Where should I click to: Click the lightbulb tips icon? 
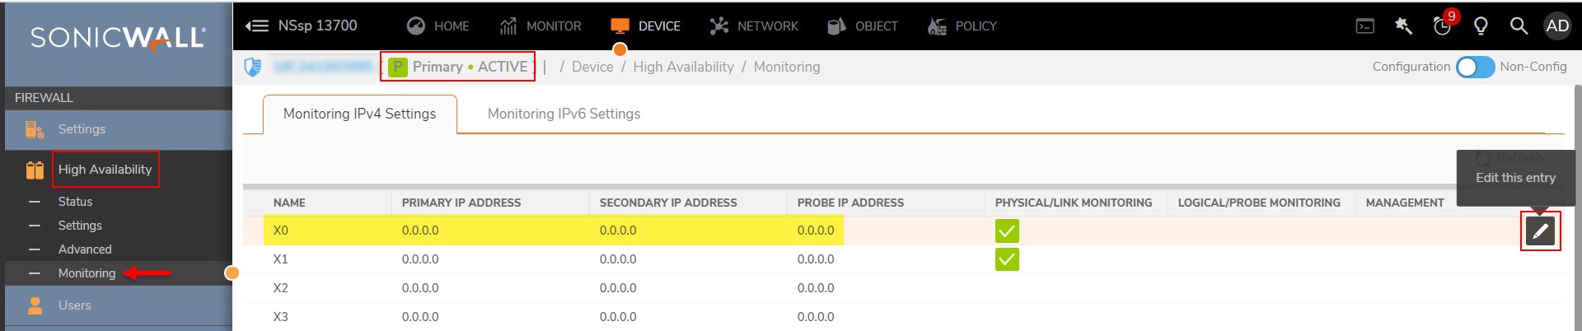coord(1480,26)
